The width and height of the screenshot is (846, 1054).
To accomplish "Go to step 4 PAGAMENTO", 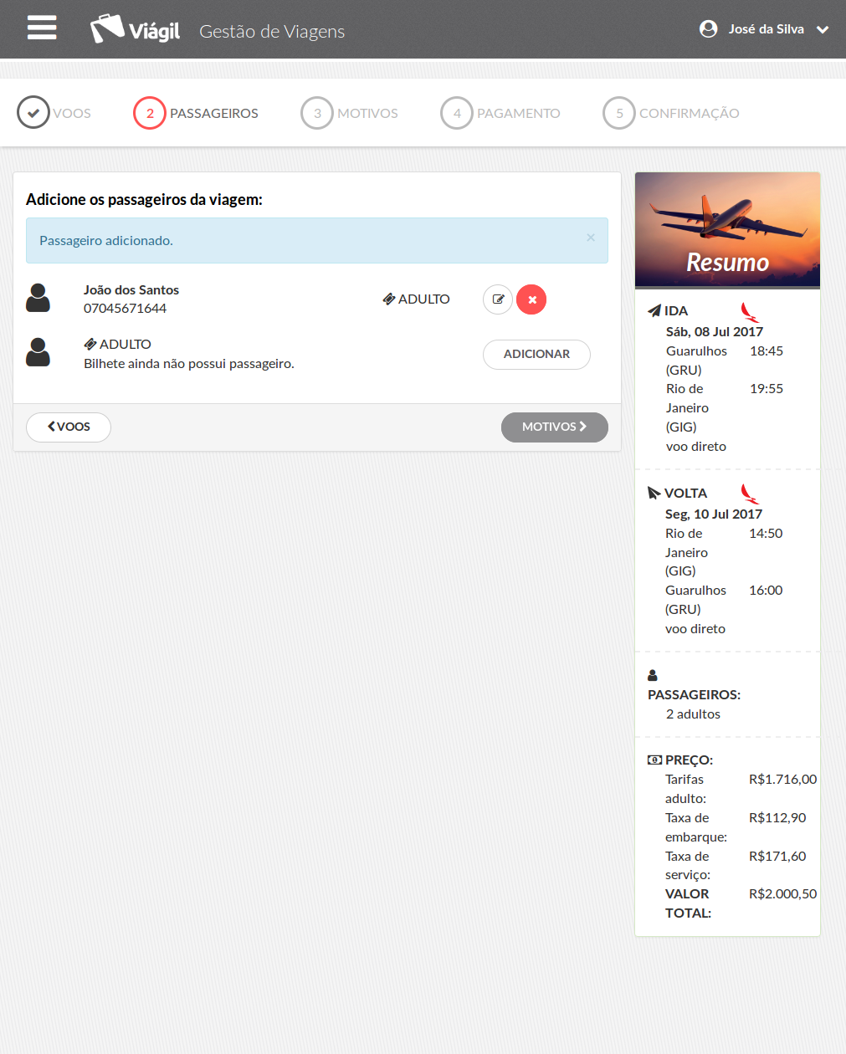I will pyautogui.click(x=457, y=113).
